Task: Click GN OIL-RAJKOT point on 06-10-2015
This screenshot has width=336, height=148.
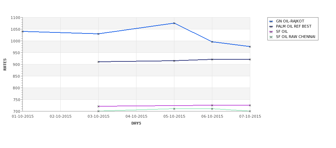Action: (x=212, y=42)
